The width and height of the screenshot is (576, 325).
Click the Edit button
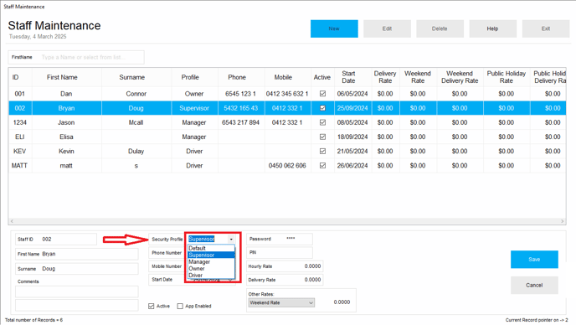(x=387, y=28)
